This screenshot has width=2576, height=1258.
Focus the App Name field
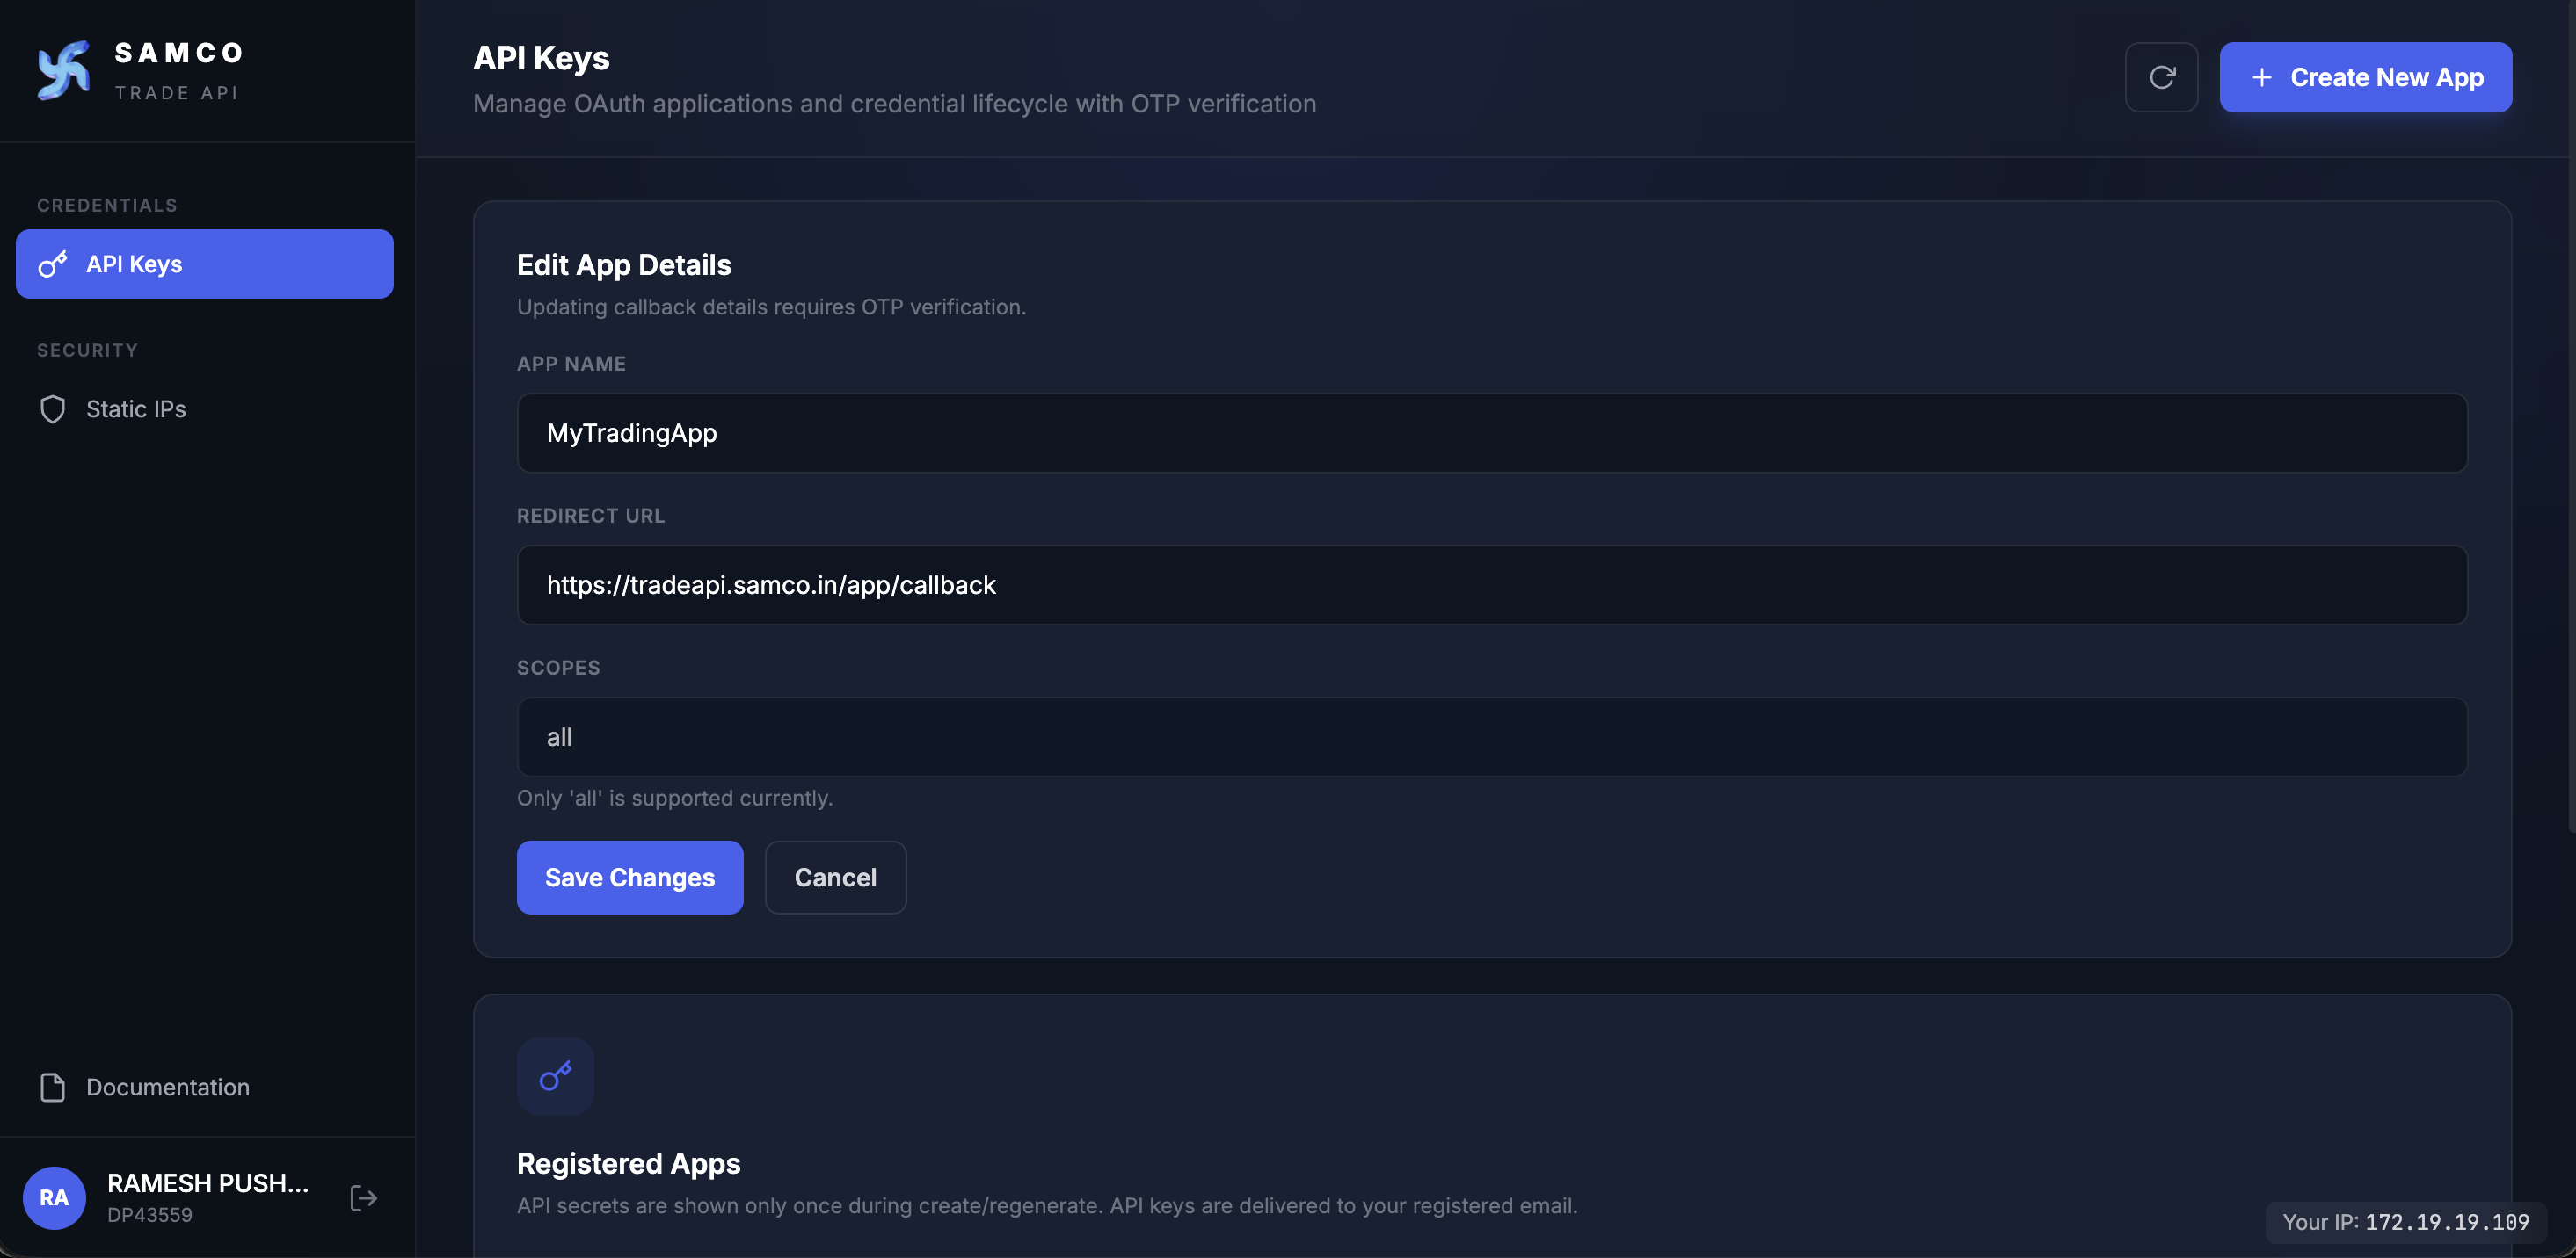[x=1492, y=432]
